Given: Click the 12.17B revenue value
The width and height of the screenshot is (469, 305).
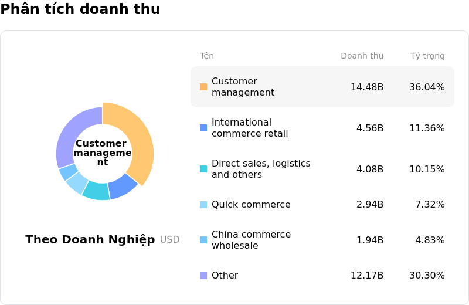Looking at the screenshot, I should point(367,275).
